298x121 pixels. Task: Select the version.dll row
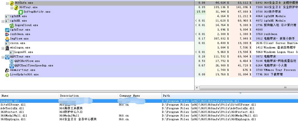[149, 101]
